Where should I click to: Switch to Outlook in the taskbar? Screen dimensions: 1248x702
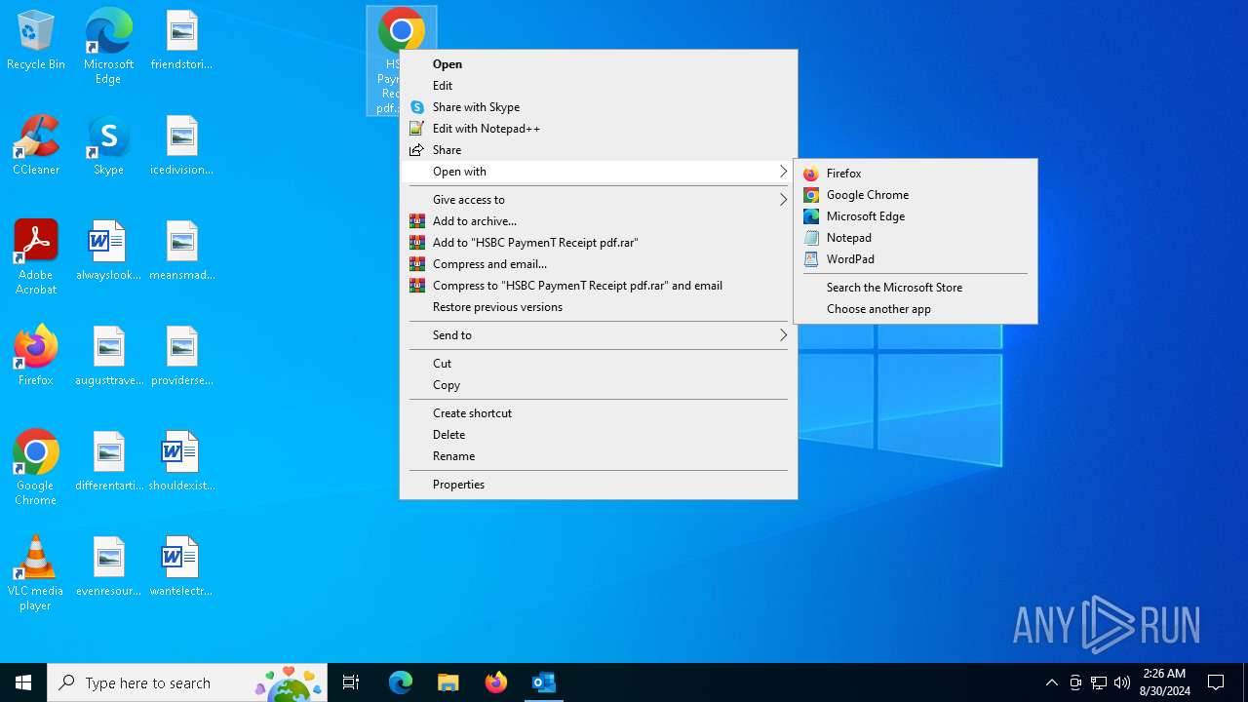(543, 682)
